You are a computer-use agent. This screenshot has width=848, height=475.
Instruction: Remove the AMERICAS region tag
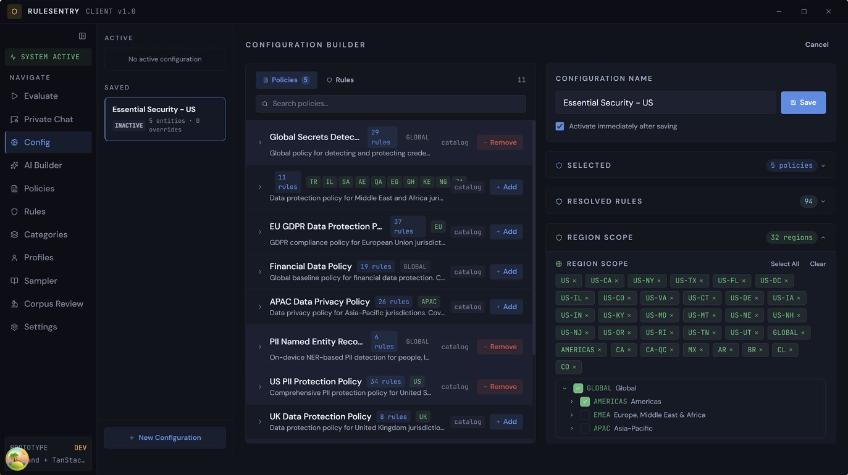click(x=599, y=350)
